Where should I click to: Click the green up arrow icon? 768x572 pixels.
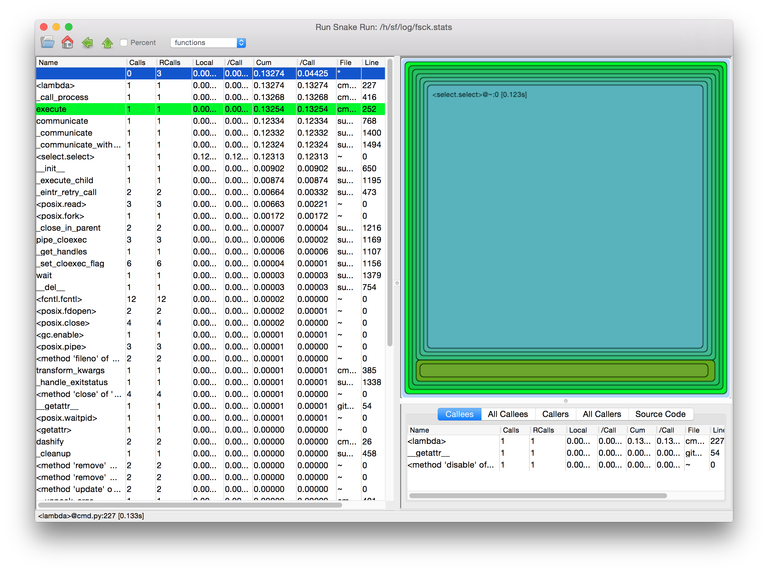click(x=107, y=43)
